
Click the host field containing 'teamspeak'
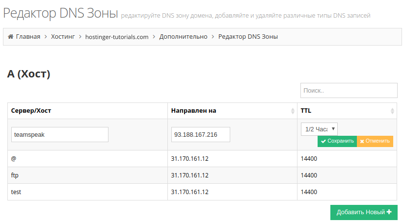[x=59, y=135]
